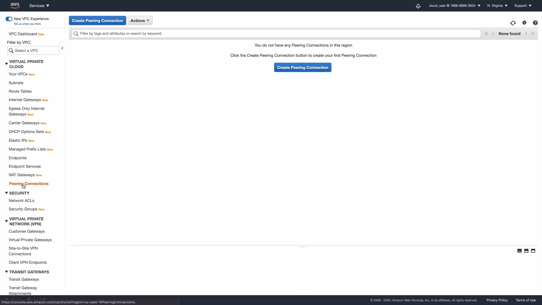Open the Support menu
Image resolution: width=542 pixels, height=305 pixels.
click(x=523, y=6)
